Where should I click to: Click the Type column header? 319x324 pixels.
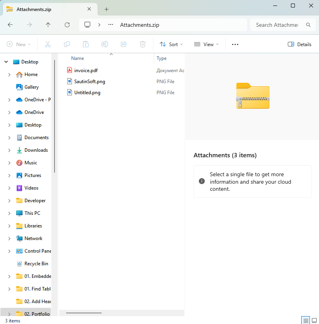(162, 58)
